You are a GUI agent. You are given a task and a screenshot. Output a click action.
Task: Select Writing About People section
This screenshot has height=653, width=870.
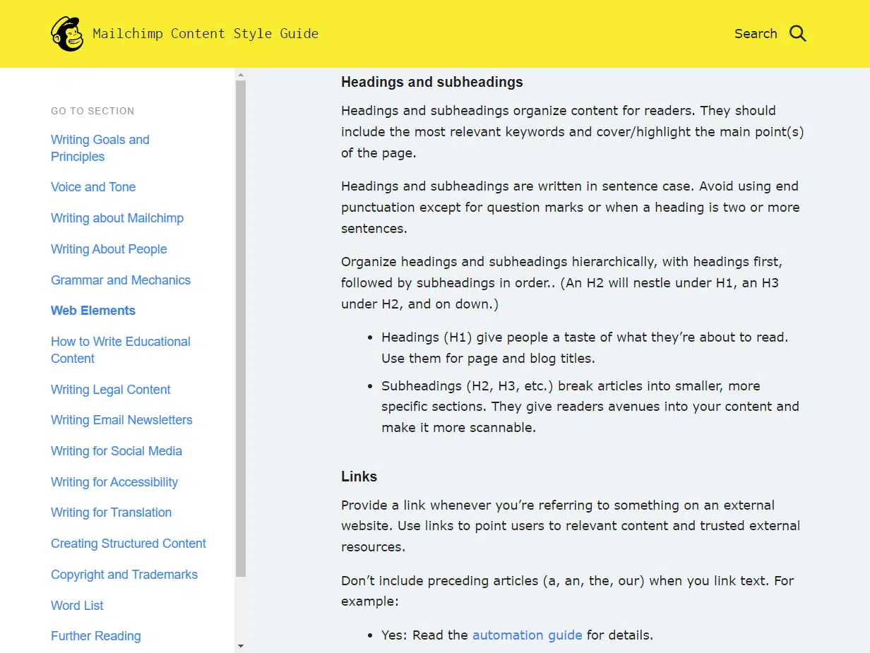pyautogui.click(x=109, y=249)
